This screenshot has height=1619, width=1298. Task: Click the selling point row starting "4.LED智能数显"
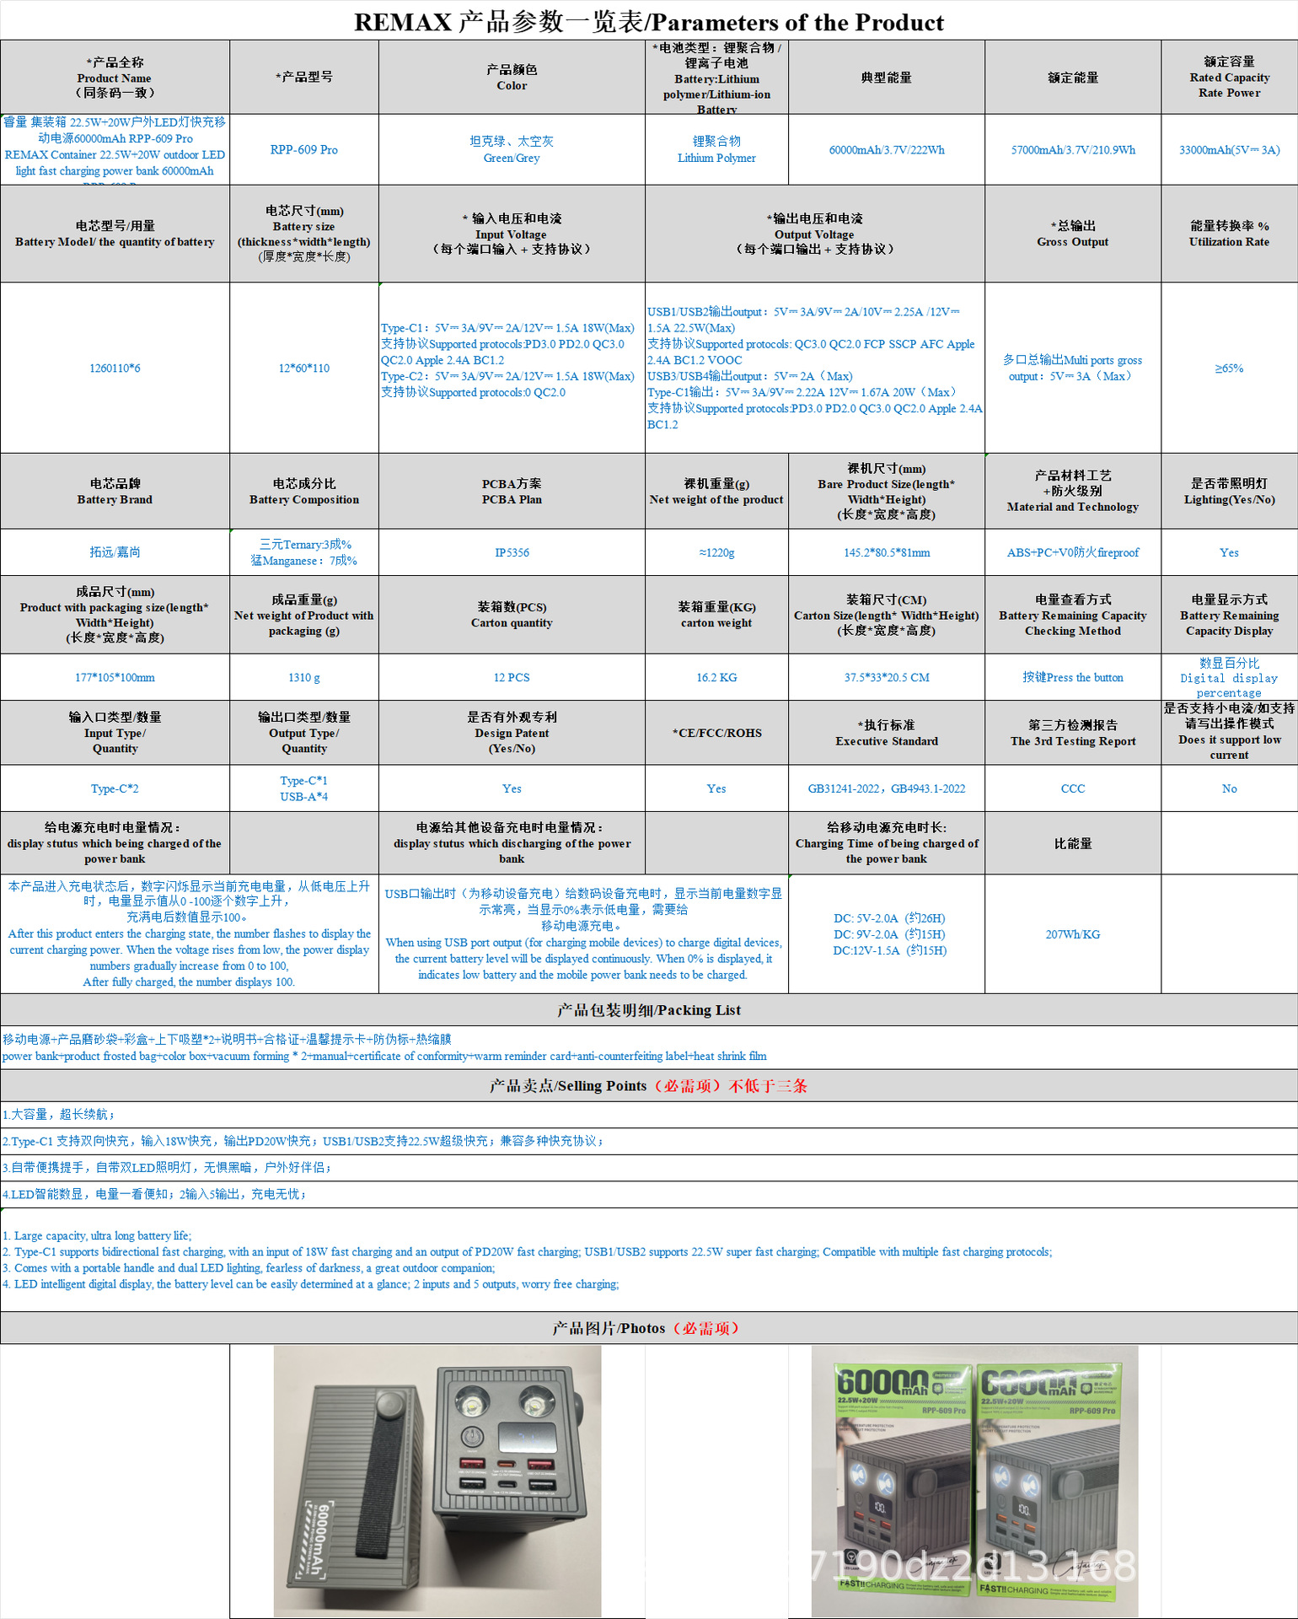point(649,1194)
